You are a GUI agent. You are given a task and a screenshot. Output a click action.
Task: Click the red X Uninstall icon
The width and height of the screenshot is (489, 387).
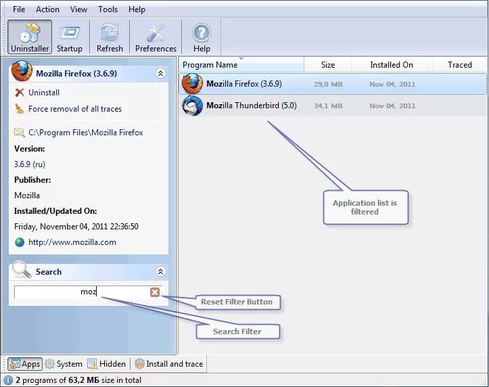point(20,92)
